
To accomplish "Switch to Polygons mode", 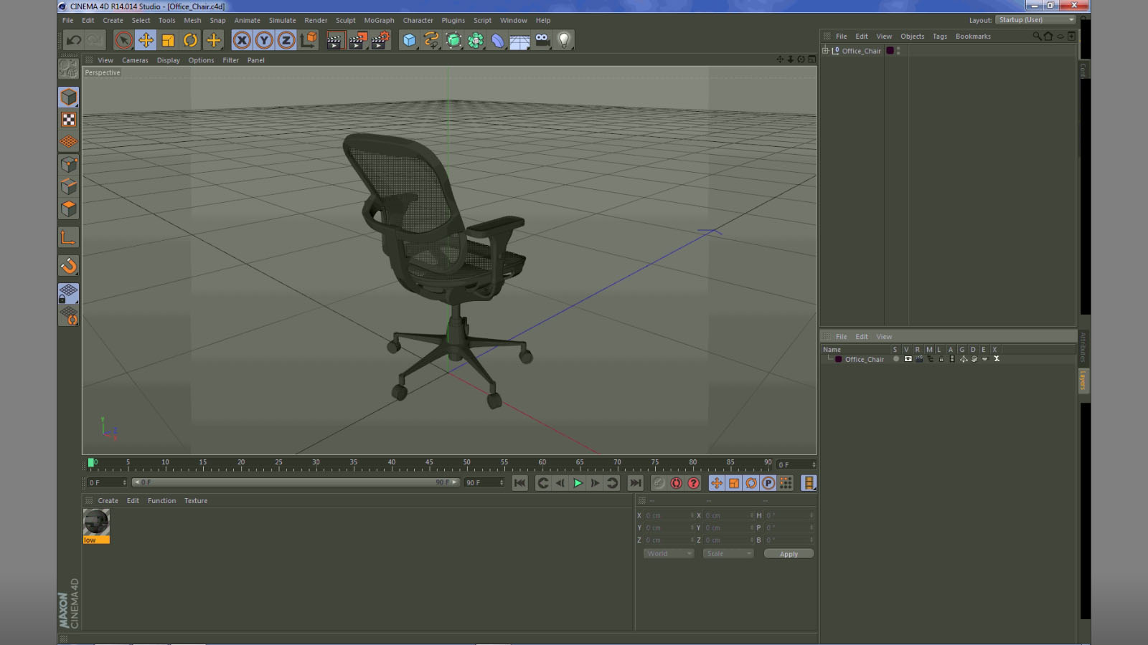I will click(68, 209).
